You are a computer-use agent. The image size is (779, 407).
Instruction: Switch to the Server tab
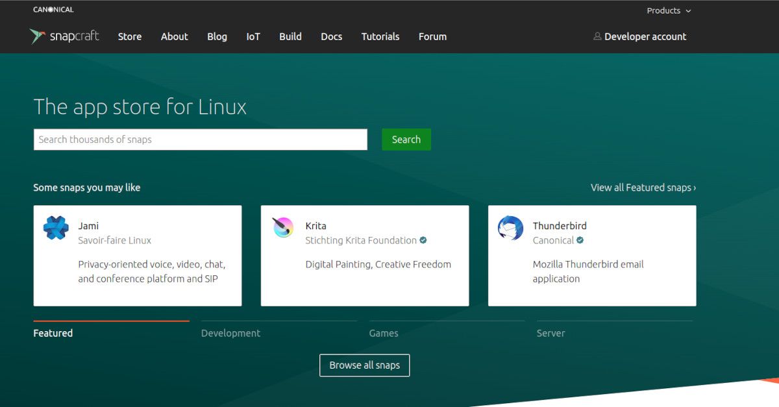551,333
